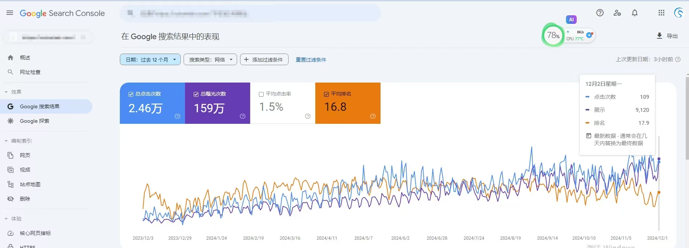The height and width of the screenshot is (248, 689).
Task: Toggle the 总曝光次数 checkbox
Action: [196, 94]
